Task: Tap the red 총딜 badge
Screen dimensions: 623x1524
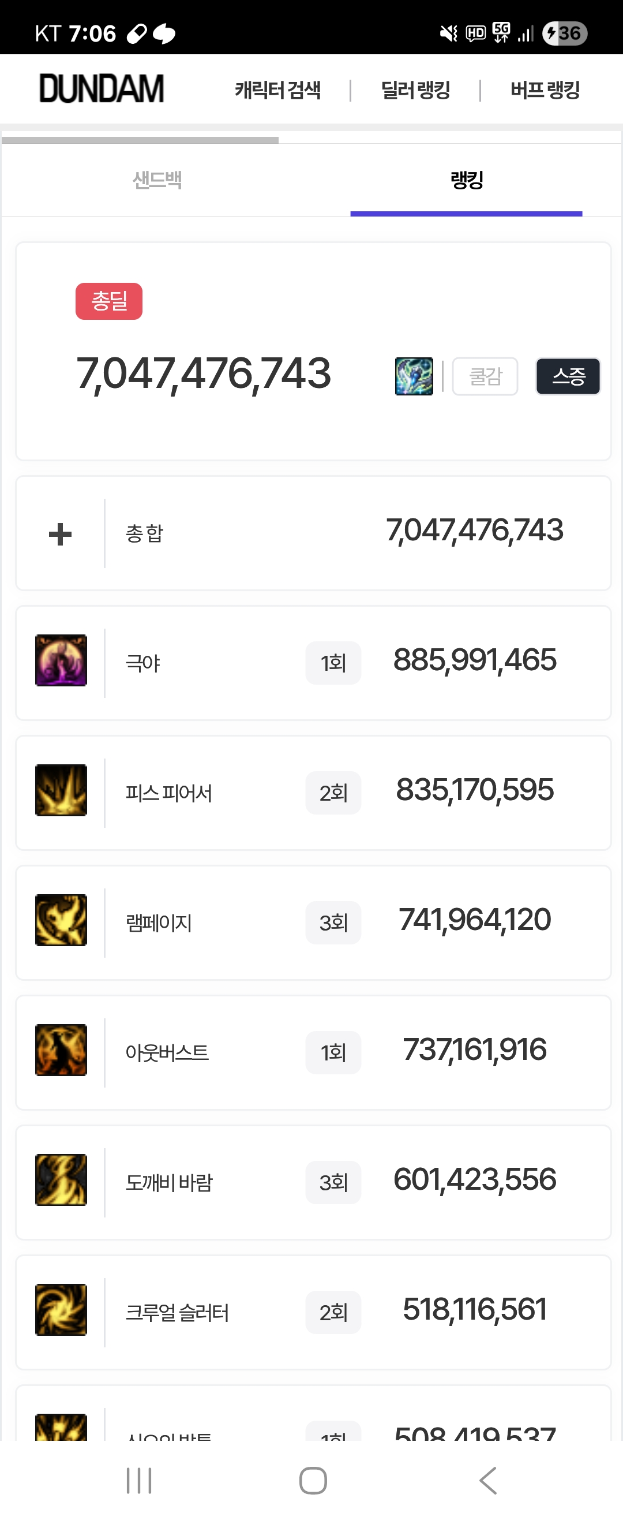Action: pos(109,301)
